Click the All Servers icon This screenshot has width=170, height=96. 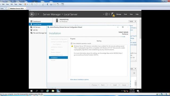[x=31, y=27]
